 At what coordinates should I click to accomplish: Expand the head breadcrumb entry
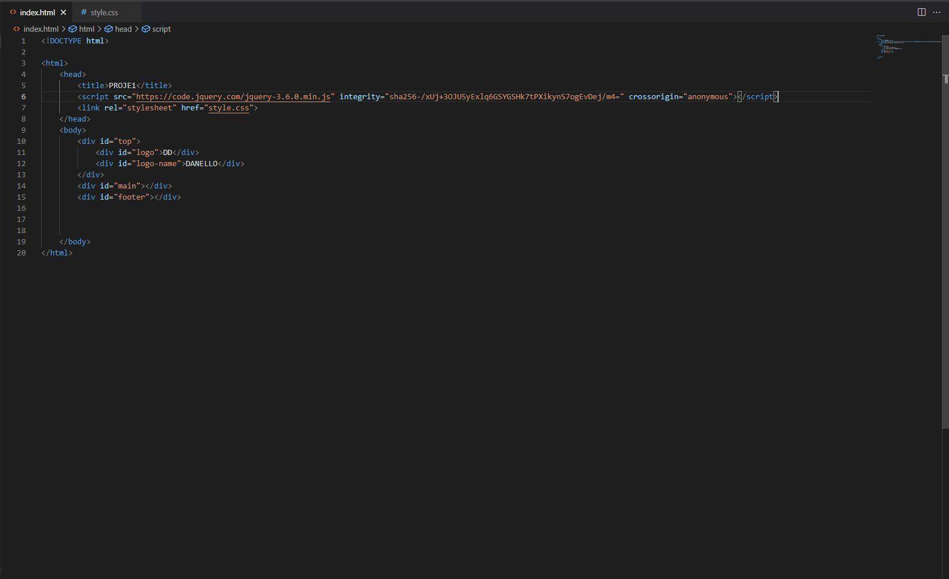tap(123, 29)
